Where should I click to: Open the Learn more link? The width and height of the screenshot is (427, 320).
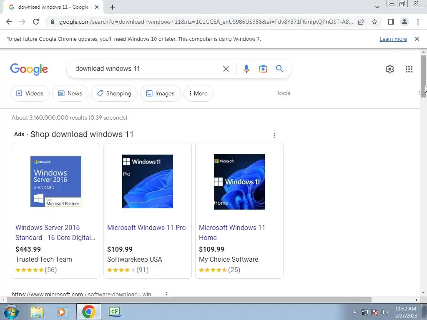tap(393, 39)
